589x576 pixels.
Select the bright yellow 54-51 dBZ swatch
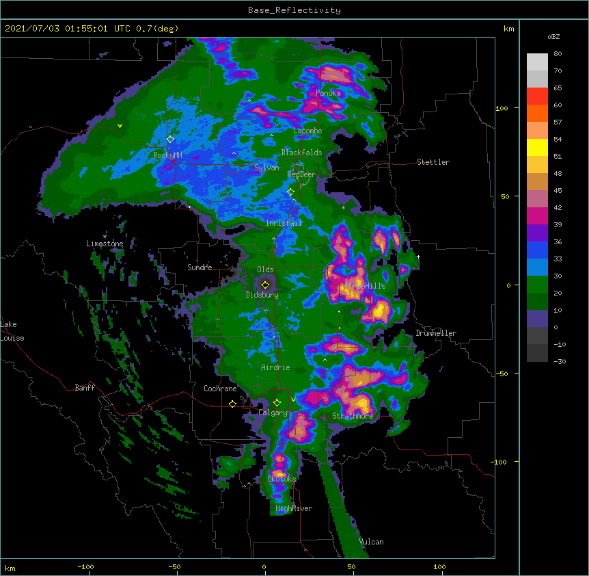click(537, 147)
